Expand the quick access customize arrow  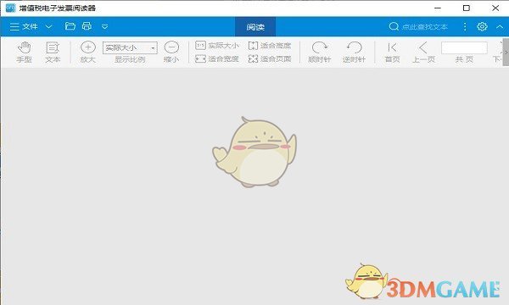[105, 26]
